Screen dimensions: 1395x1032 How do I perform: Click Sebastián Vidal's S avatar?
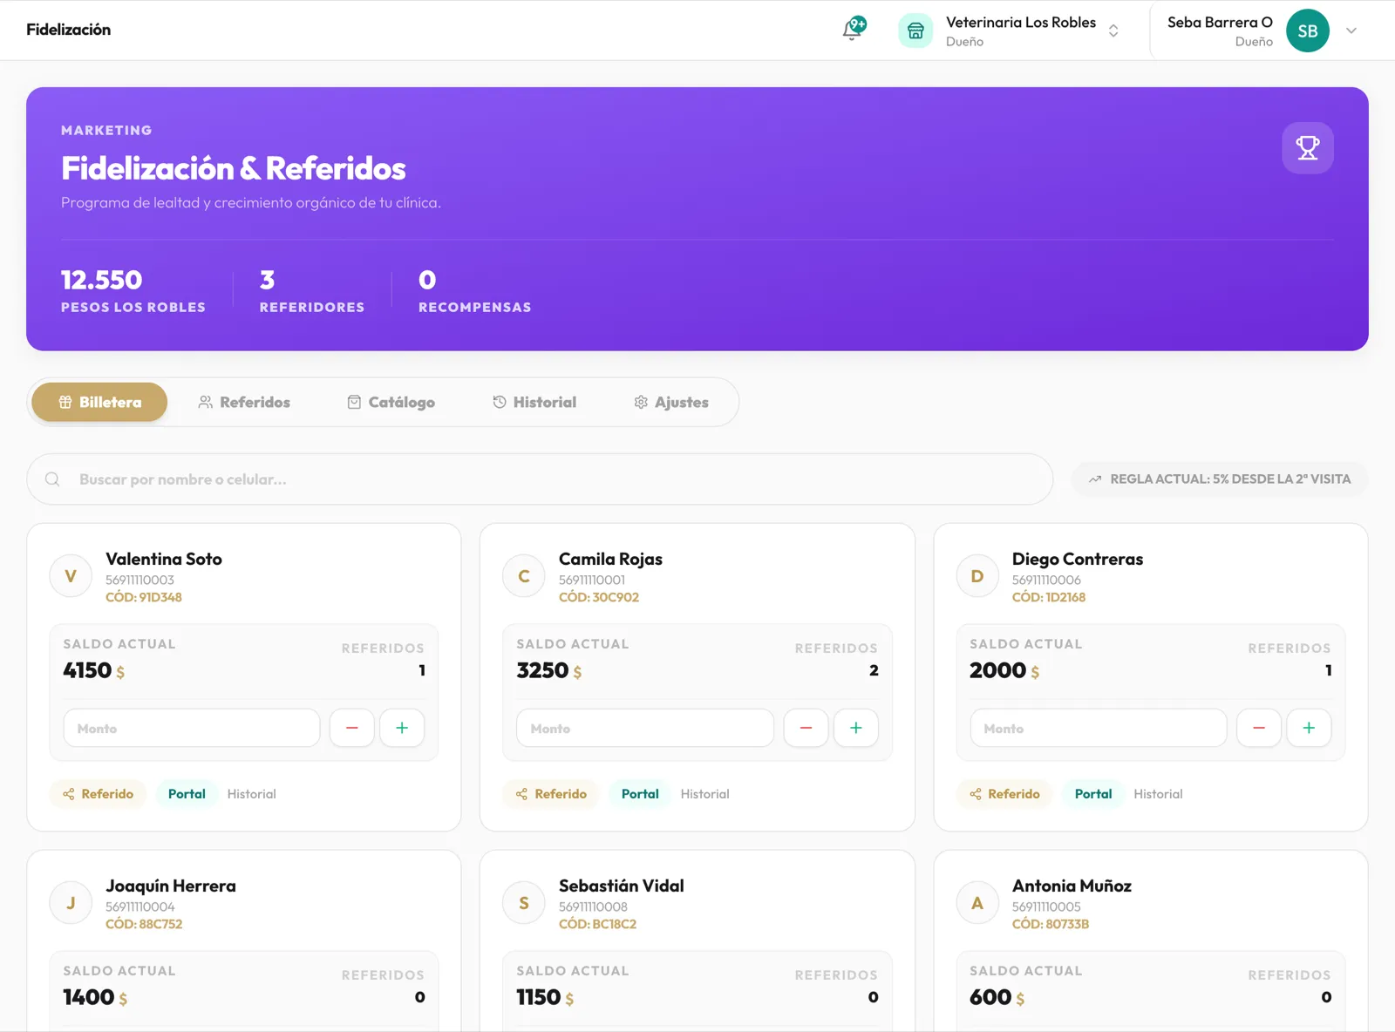coord(524,903)
